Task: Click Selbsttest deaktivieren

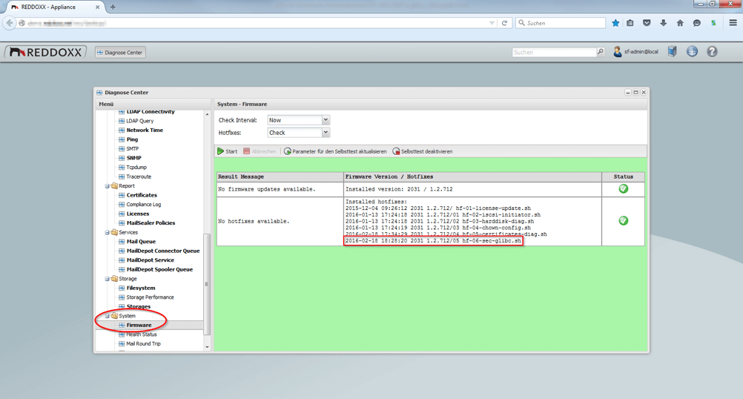Action: 422,151
